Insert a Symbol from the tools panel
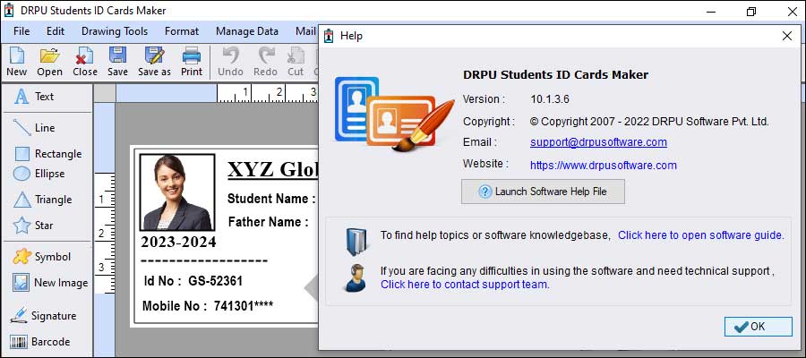Viewport: 806px width, 358px height. [x=41, y=256]
